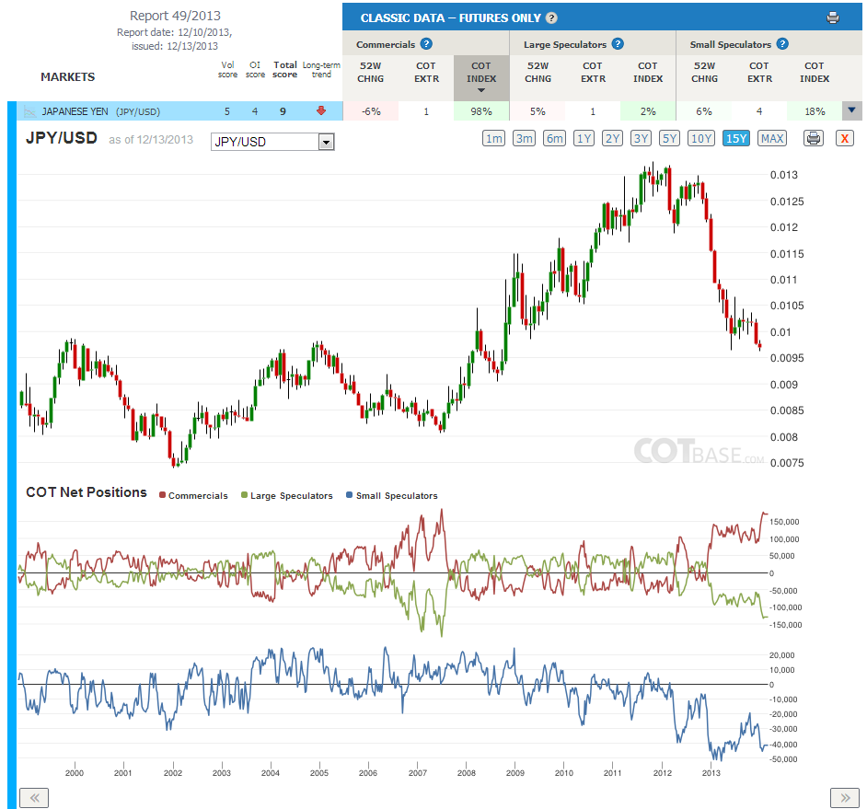Sort by Commercials COT EXTR column

click(x=426, y=73)
